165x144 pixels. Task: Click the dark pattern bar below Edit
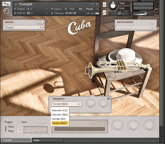[x=80, y=129]
